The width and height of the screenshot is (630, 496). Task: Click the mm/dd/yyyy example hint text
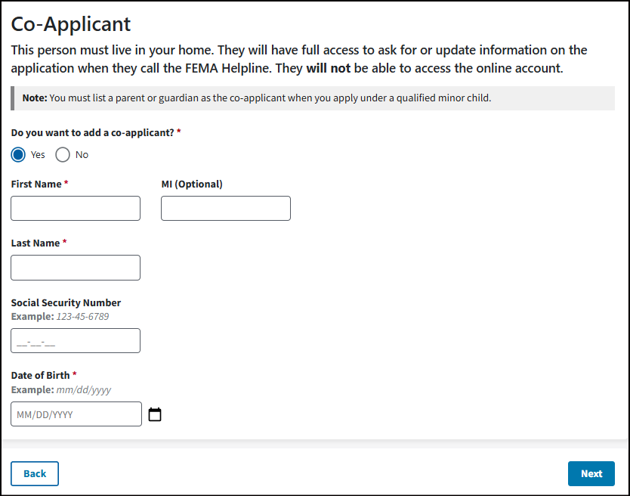click(84, 389)
